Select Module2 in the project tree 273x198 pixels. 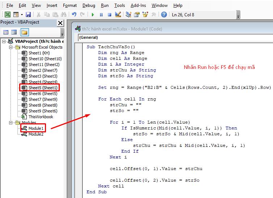click(x=36, y=134)
